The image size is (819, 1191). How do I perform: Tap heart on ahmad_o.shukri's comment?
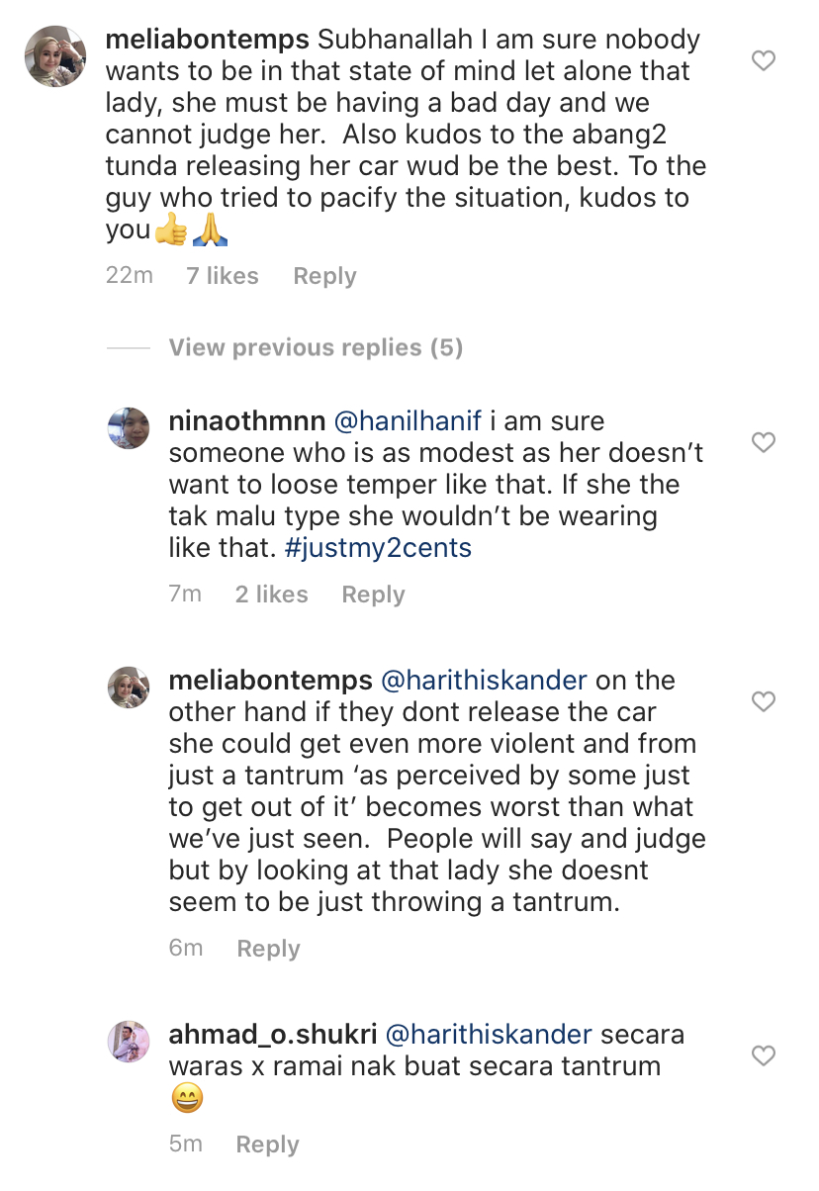tap(764, 1056)
